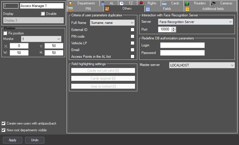Click the H height field

click(54, 53)
